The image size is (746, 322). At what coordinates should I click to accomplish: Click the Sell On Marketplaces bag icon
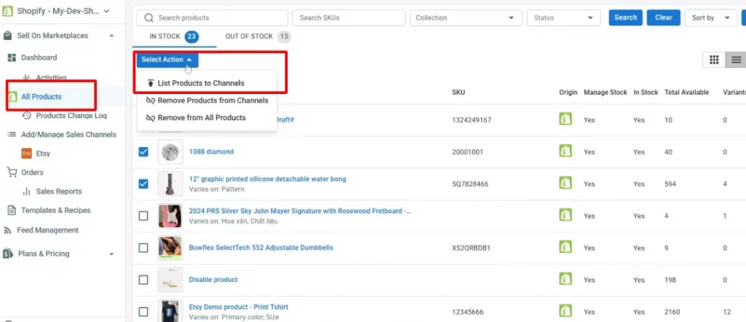pyautogui.click(x=8, y=36)
